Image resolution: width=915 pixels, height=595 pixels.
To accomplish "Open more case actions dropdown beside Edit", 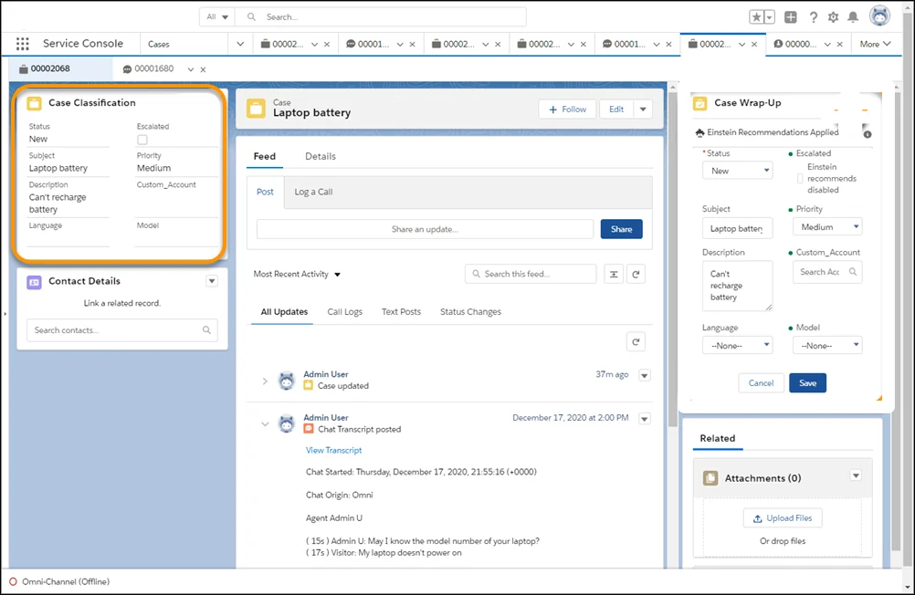I will [643, 110].
